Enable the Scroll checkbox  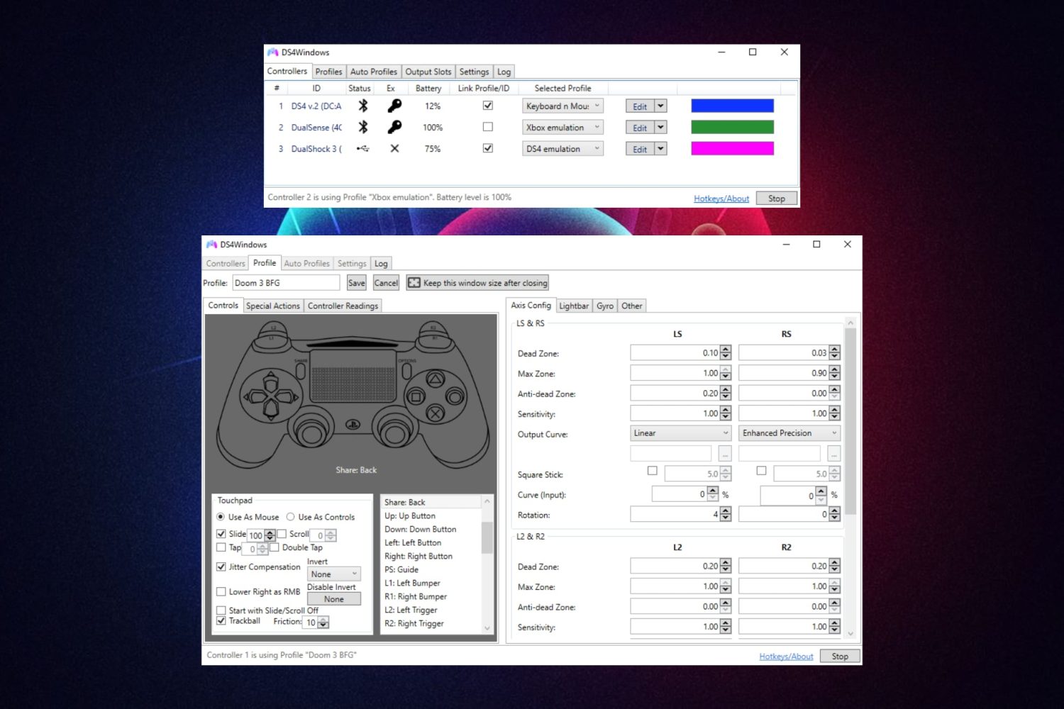pyautogui.click(x=282, y=534)
